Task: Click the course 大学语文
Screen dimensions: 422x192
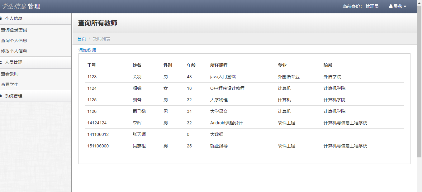Action: [219, 111]
